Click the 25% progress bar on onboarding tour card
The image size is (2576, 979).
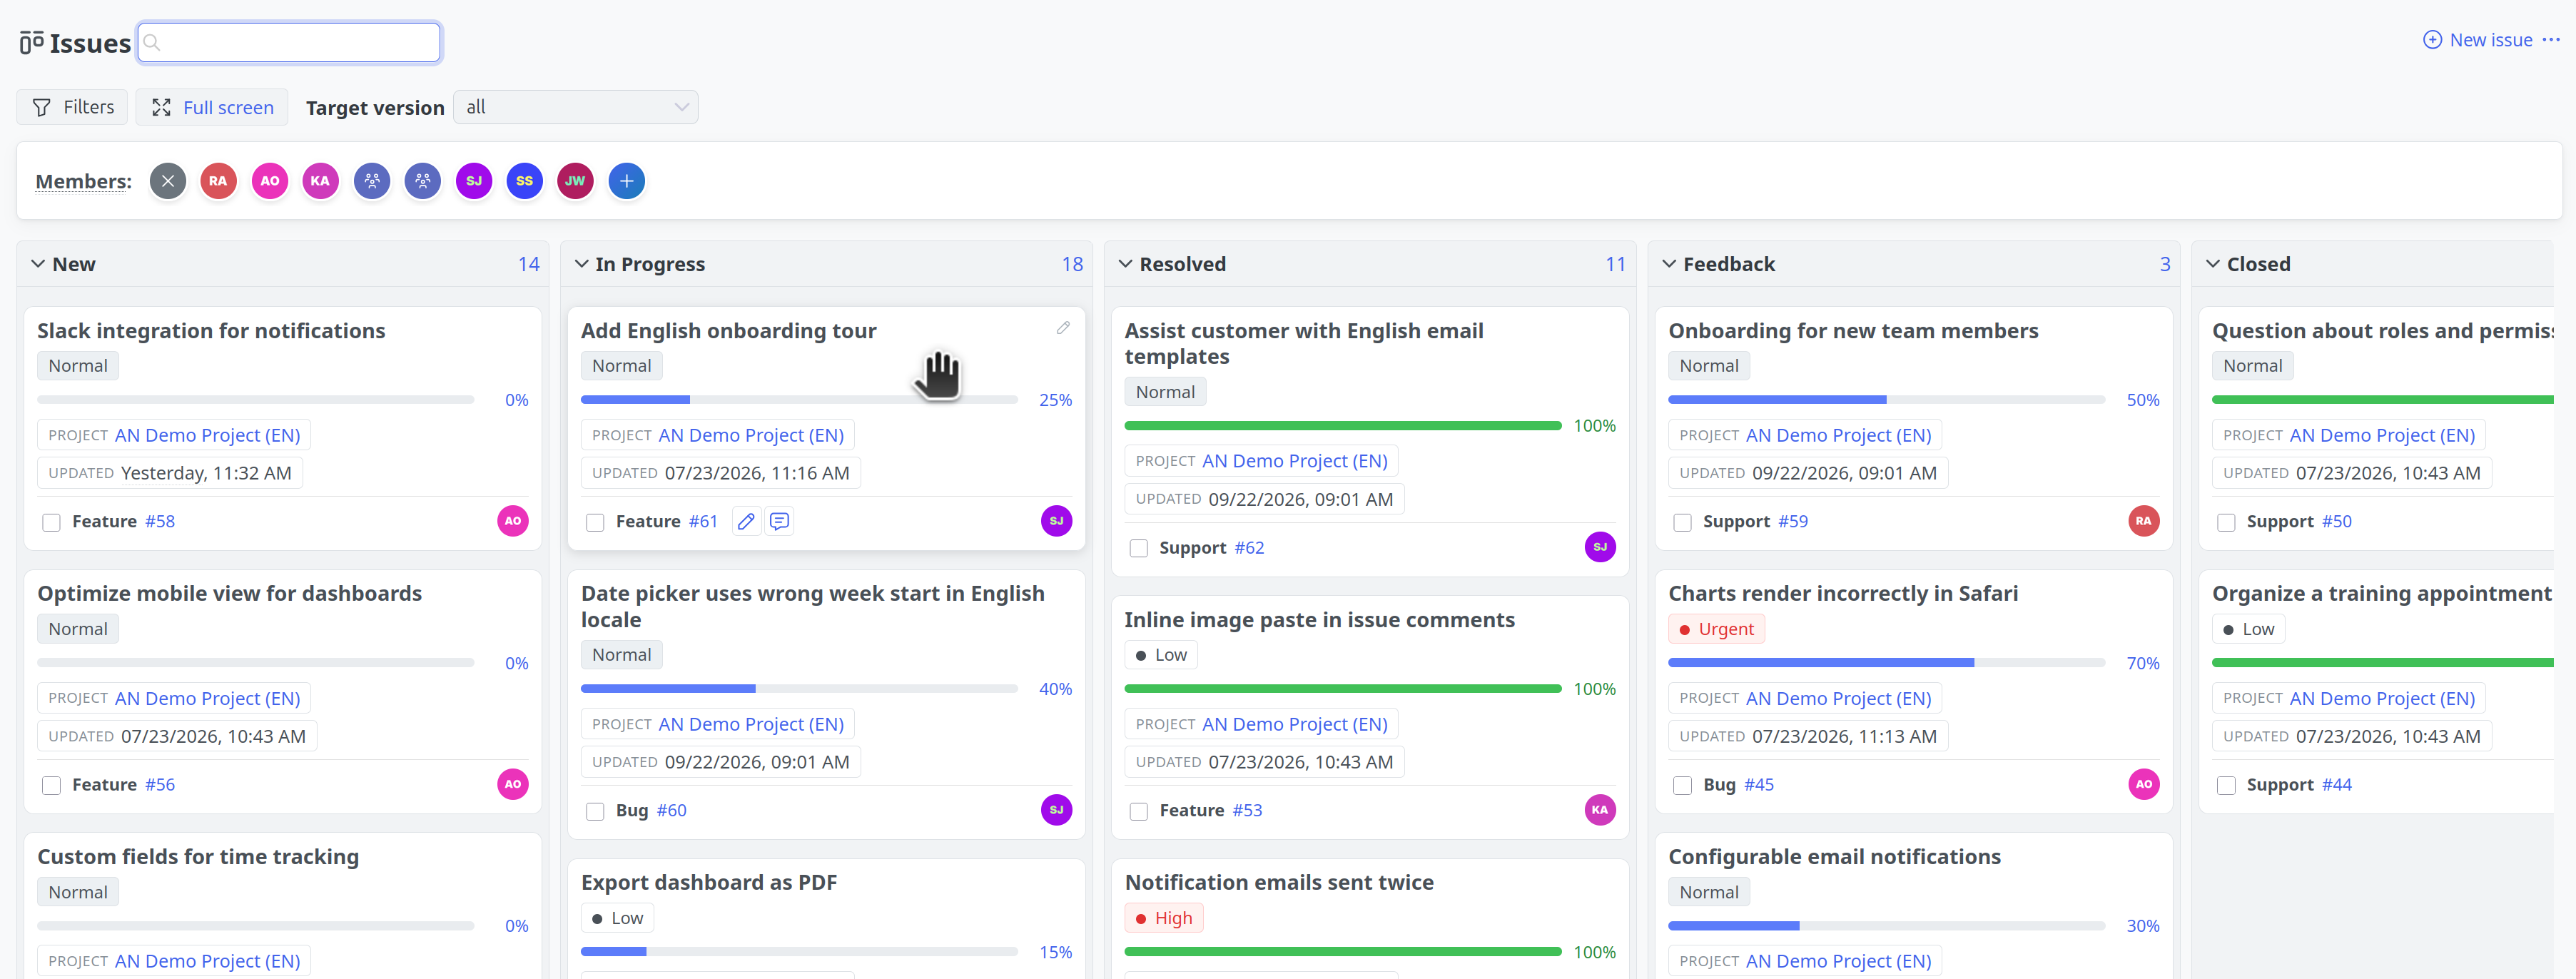coord(799,400)
